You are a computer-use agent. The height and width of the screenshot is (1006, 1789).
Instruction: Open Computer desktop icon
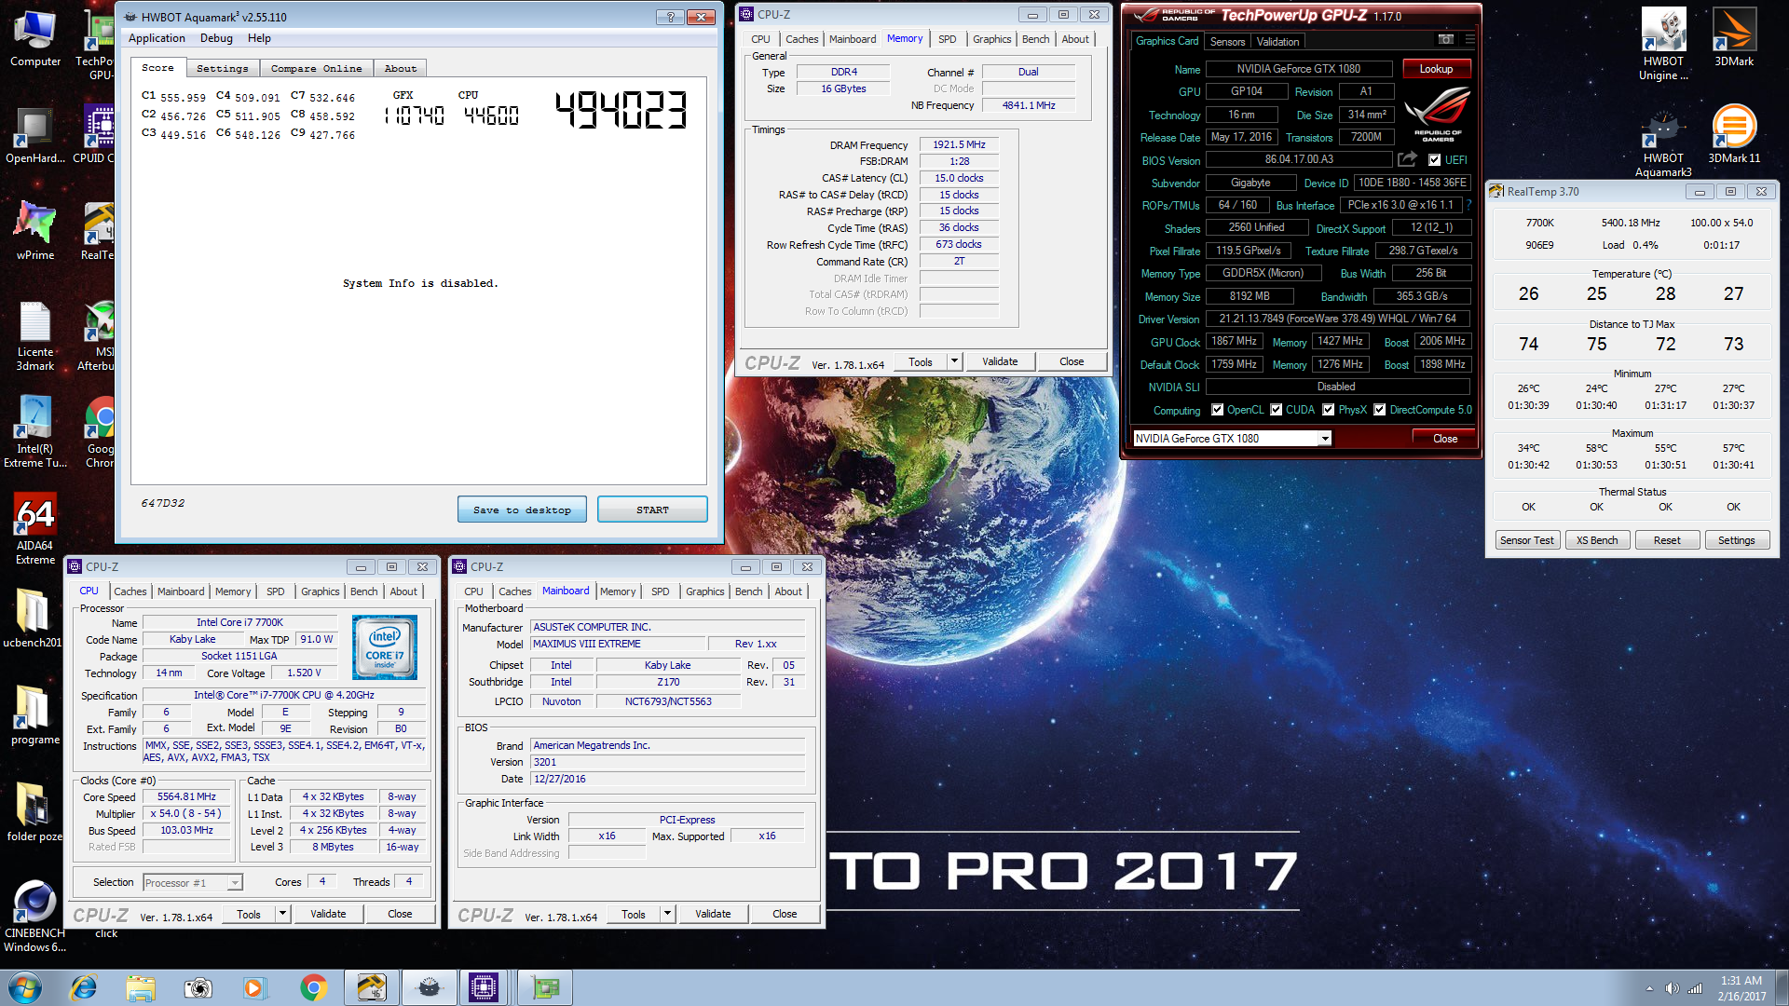(x=35, y=37)
